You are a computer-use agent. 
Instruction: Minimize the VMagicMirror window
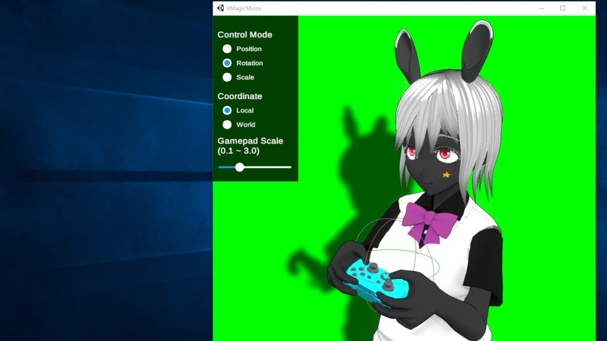[x=542, y=8]
